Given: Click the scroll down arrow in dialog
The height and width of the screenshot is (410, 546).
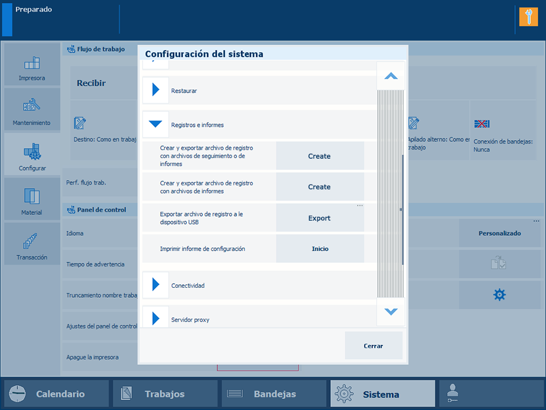Looking at the screenshot, I should [391, 312].
